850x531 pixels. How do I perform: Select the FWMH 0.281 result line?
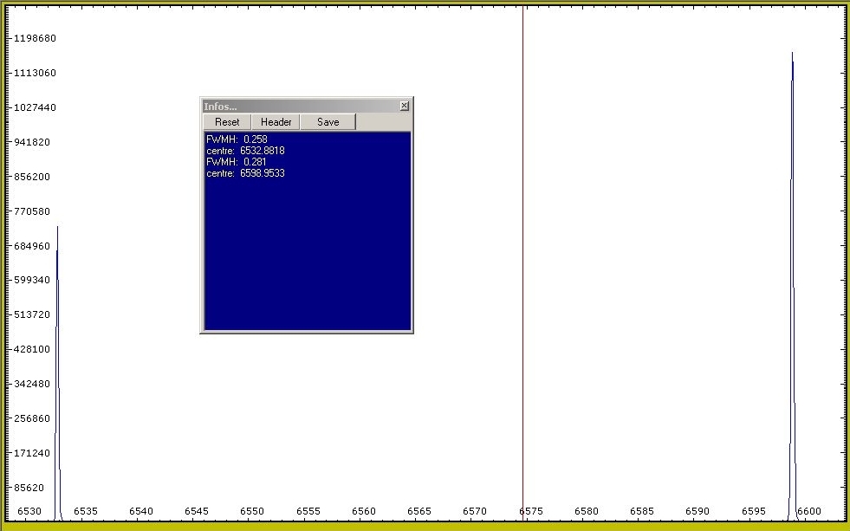[237, 162]
